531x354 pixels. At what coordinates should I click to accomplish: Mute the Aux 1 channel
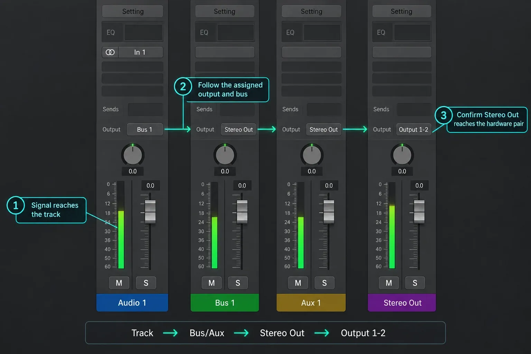tap(298, 283)
